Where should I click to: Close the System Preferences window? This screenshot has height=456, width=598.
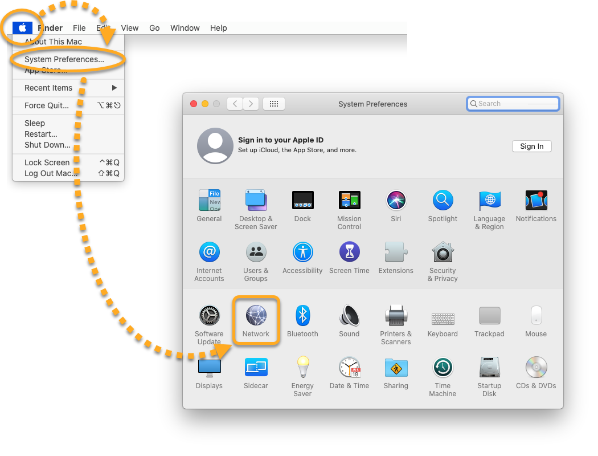pyautogui.click(x=194, y=104)
